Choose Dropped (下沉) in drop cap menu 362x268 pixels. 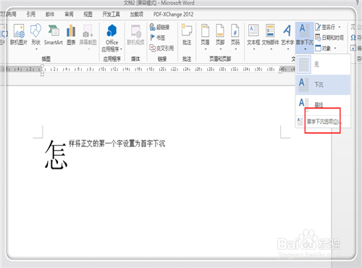(x=323, y=85)
